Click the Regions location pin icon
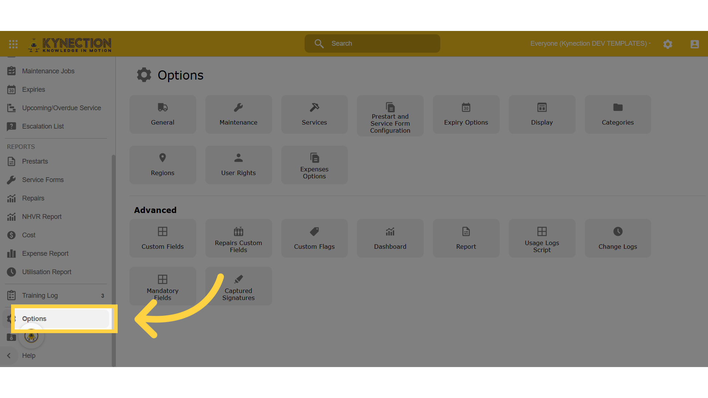 (163, 158)
